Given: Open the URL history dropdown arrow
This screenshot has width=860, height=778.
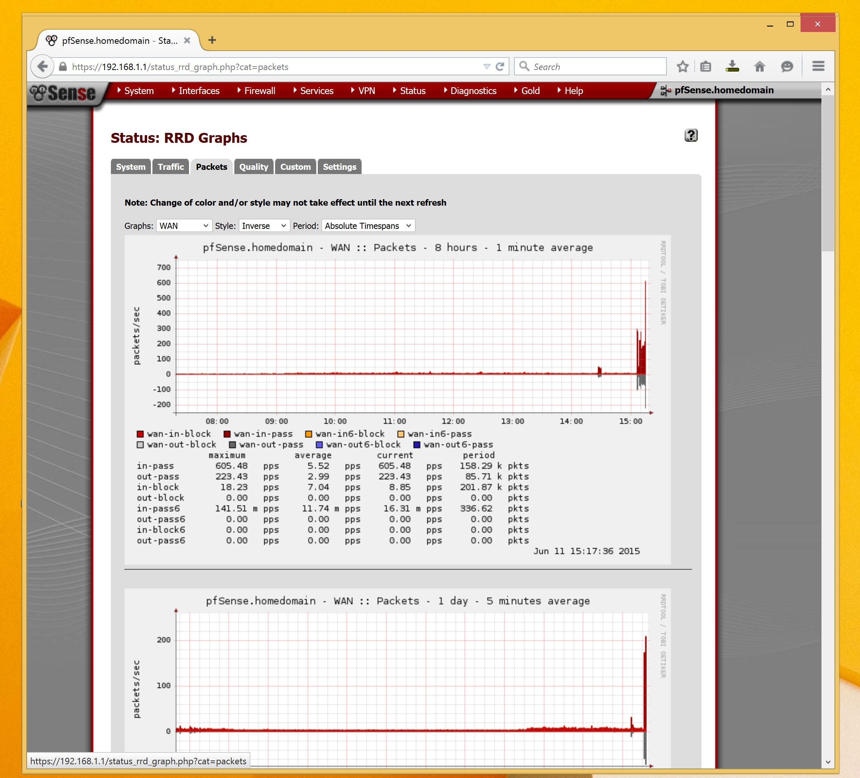Looking at the screenshot, I should (486, 67).
